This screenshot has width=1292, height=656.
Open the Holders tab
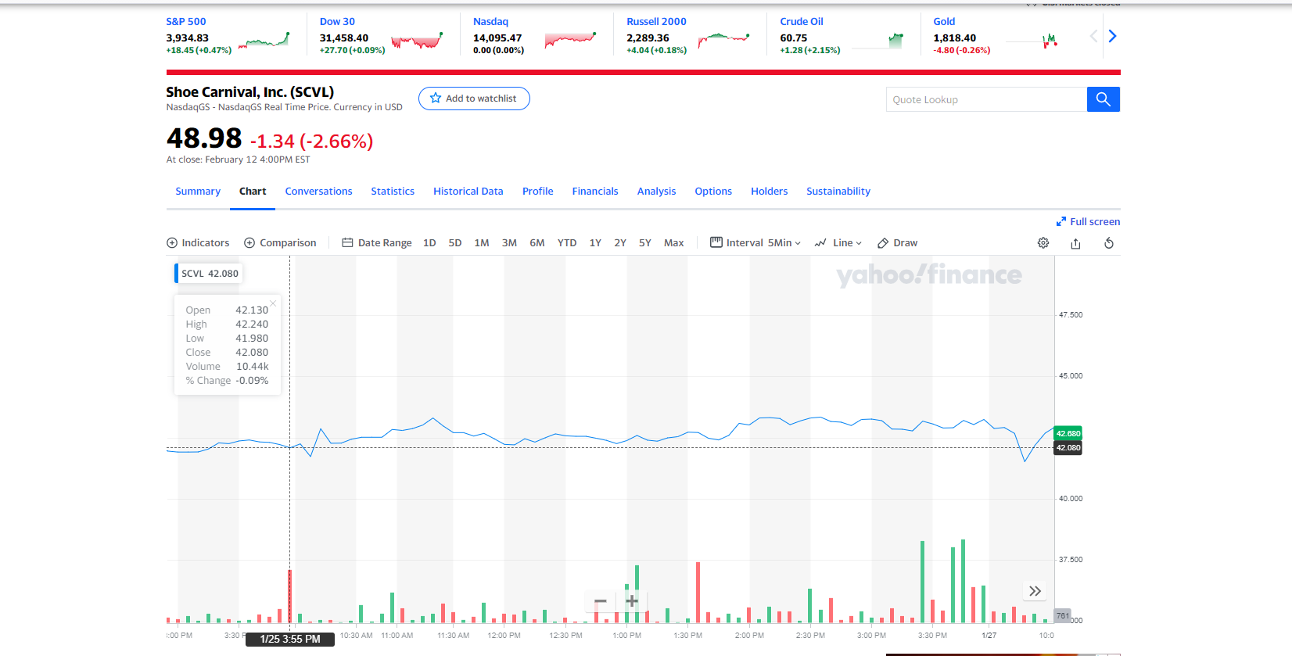point(770,192)
